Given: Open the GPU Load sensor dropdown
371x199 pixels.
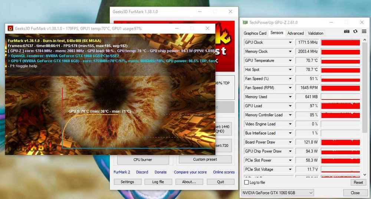Looking at the screenshot, I should 290,106.
